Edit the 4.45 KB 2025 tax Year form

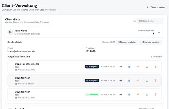(129, 80)
